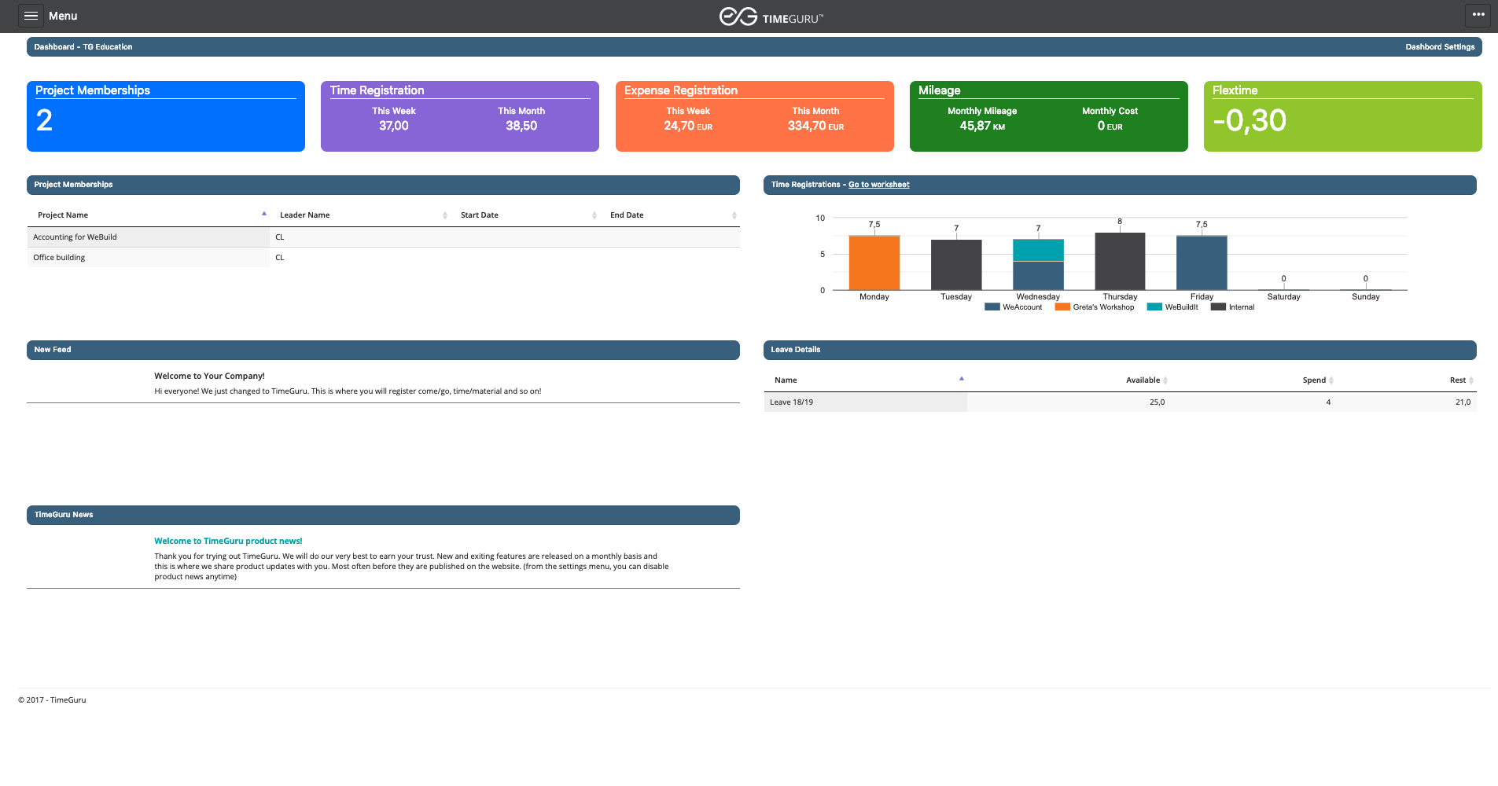Open the orange Expense Registration card
1498x786 pixels.
point(755,116)
